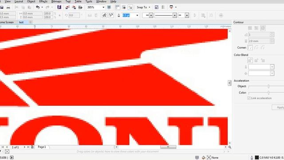This screenshot has height=160, width=284.
Task: Click the new document plus tab button
Action: 31,22
